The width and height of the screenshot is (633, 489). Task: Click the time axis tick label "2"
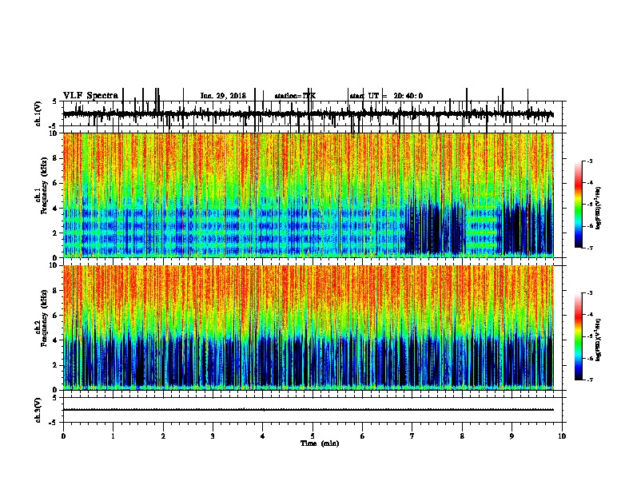(163, 436)
